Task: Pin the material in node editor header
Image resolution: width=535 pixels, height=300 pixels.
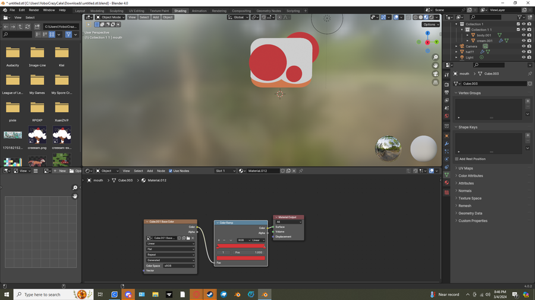Action: tap(301, 171)
